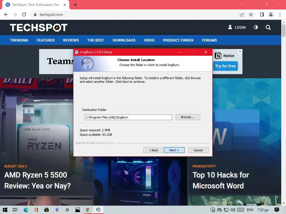
Task: Launch Office from taskbar
Action: [x=36, y=210]
